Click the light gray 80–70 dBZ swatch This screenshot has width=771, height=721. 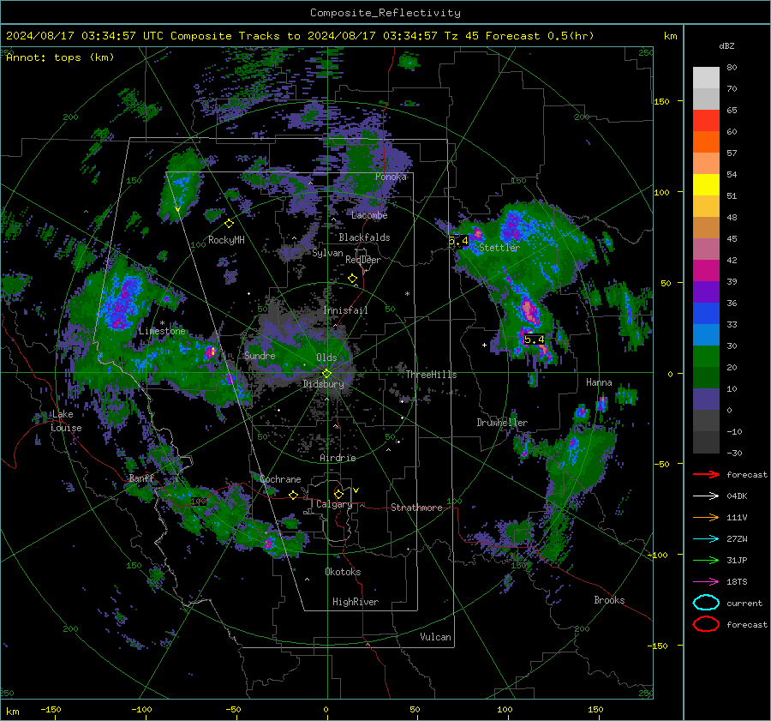click(x=706, y=78)
